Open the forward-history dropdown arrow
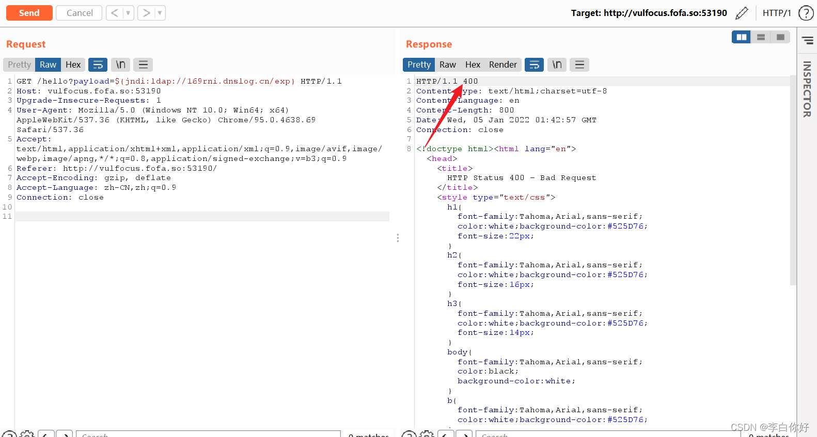Image resolution: width=817 pixels, height=437 pixels. pyautogui.click(x=160, y=13)
